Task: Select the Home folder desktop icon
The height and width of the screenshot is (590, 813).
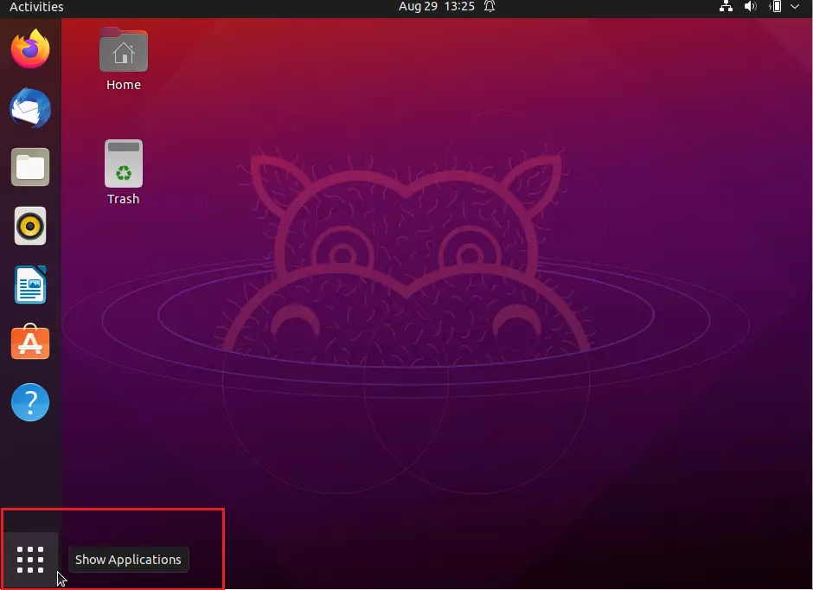Action: [x=124, y=50]
